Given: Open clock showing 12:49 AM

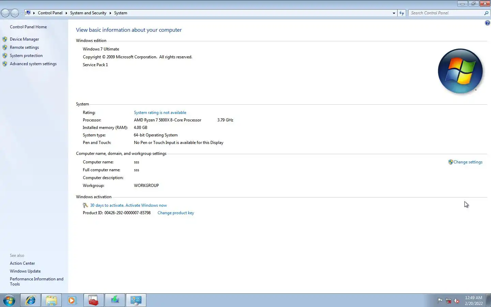Looking at the screenshot, I should point(474,301).
